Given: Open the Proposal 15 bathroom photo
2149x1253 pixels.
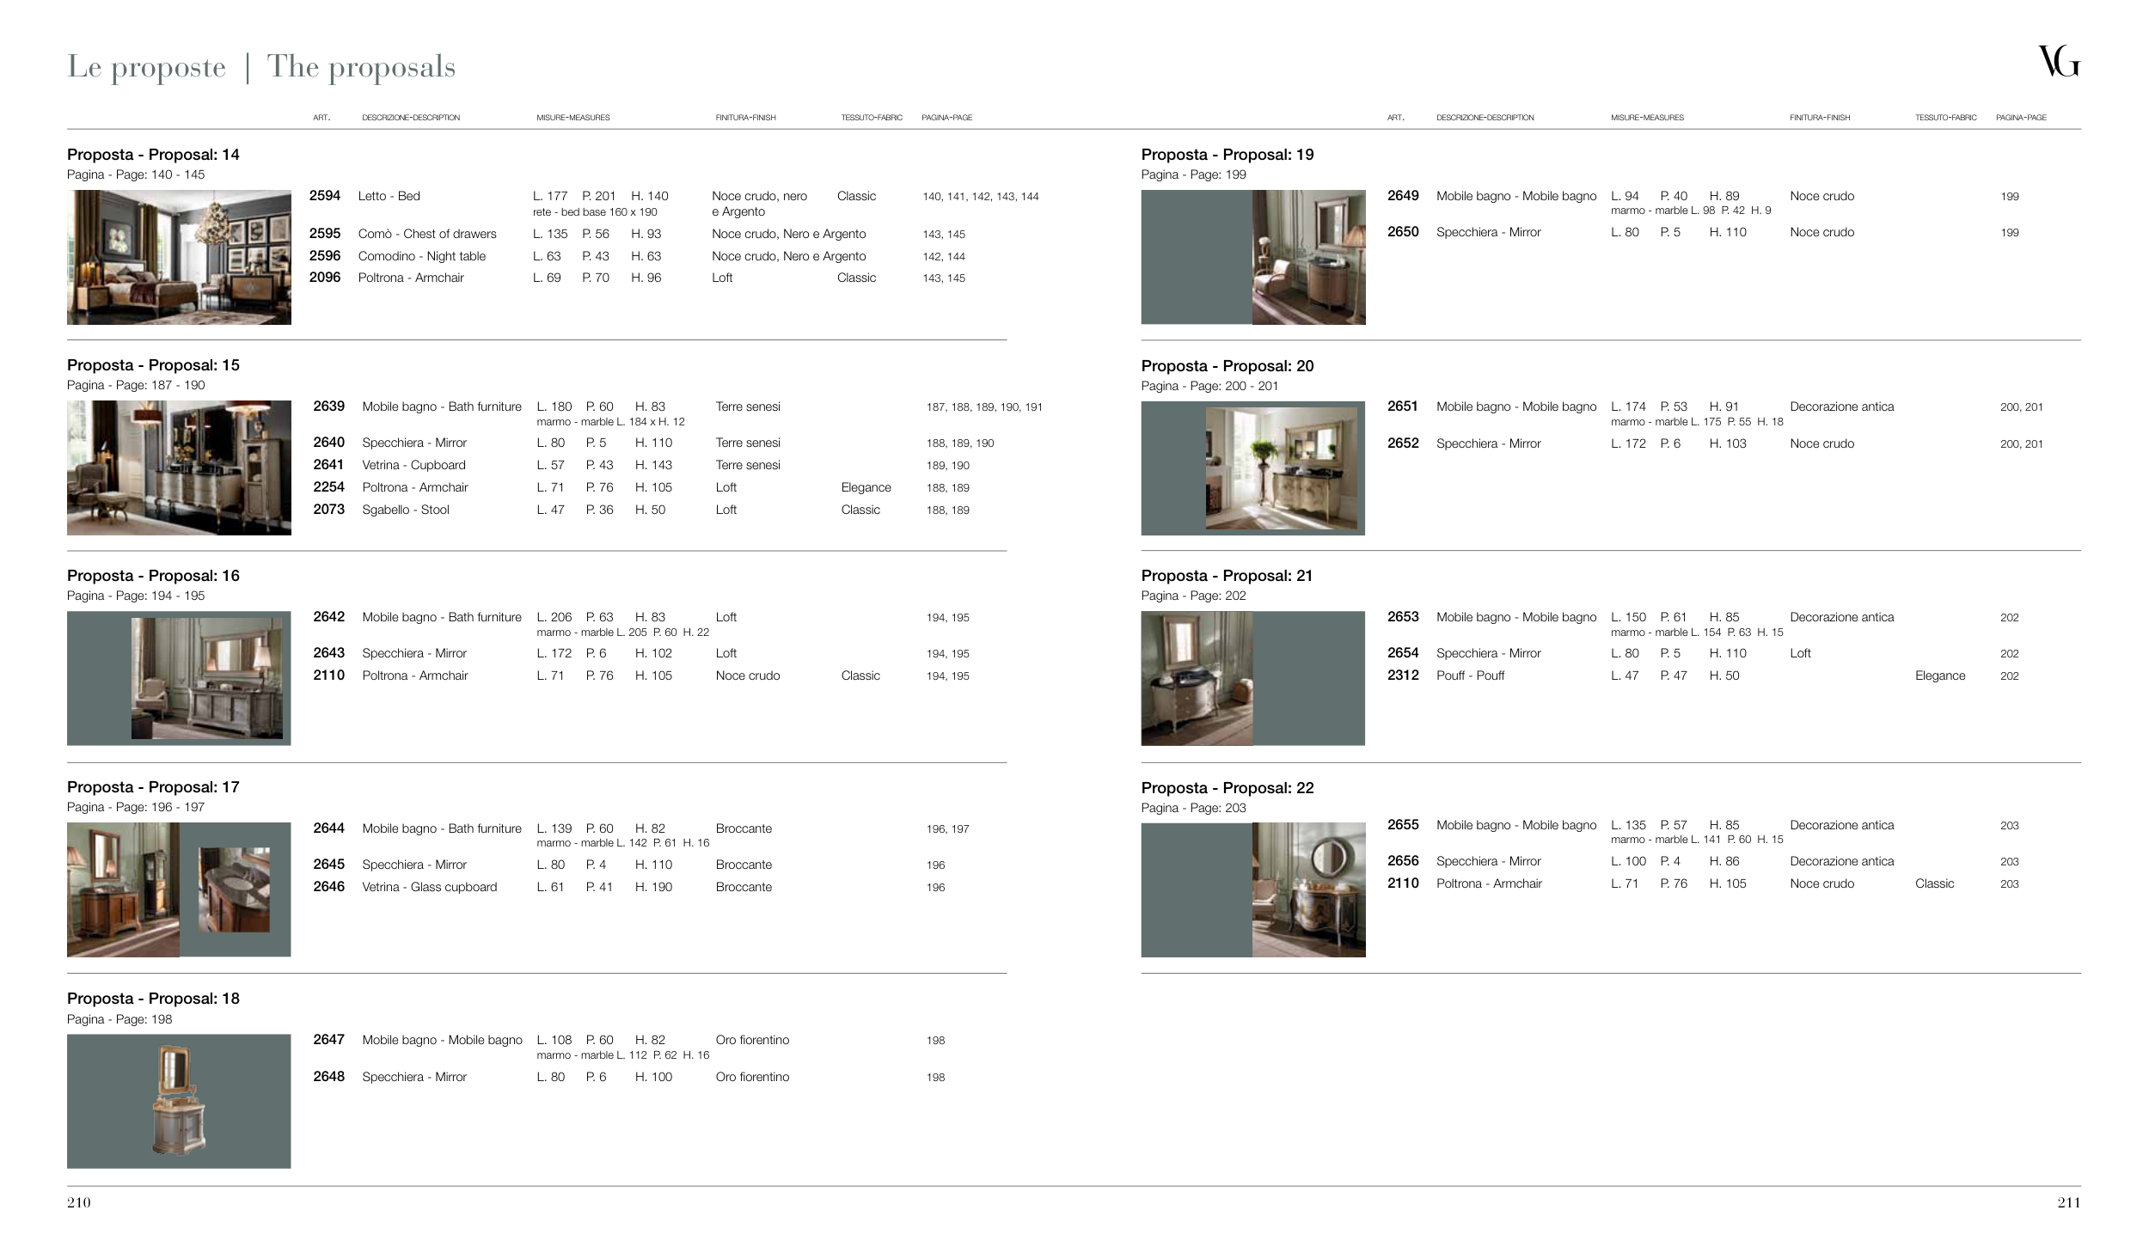Looking at the screenshot, I should click(x=179, y=468).
